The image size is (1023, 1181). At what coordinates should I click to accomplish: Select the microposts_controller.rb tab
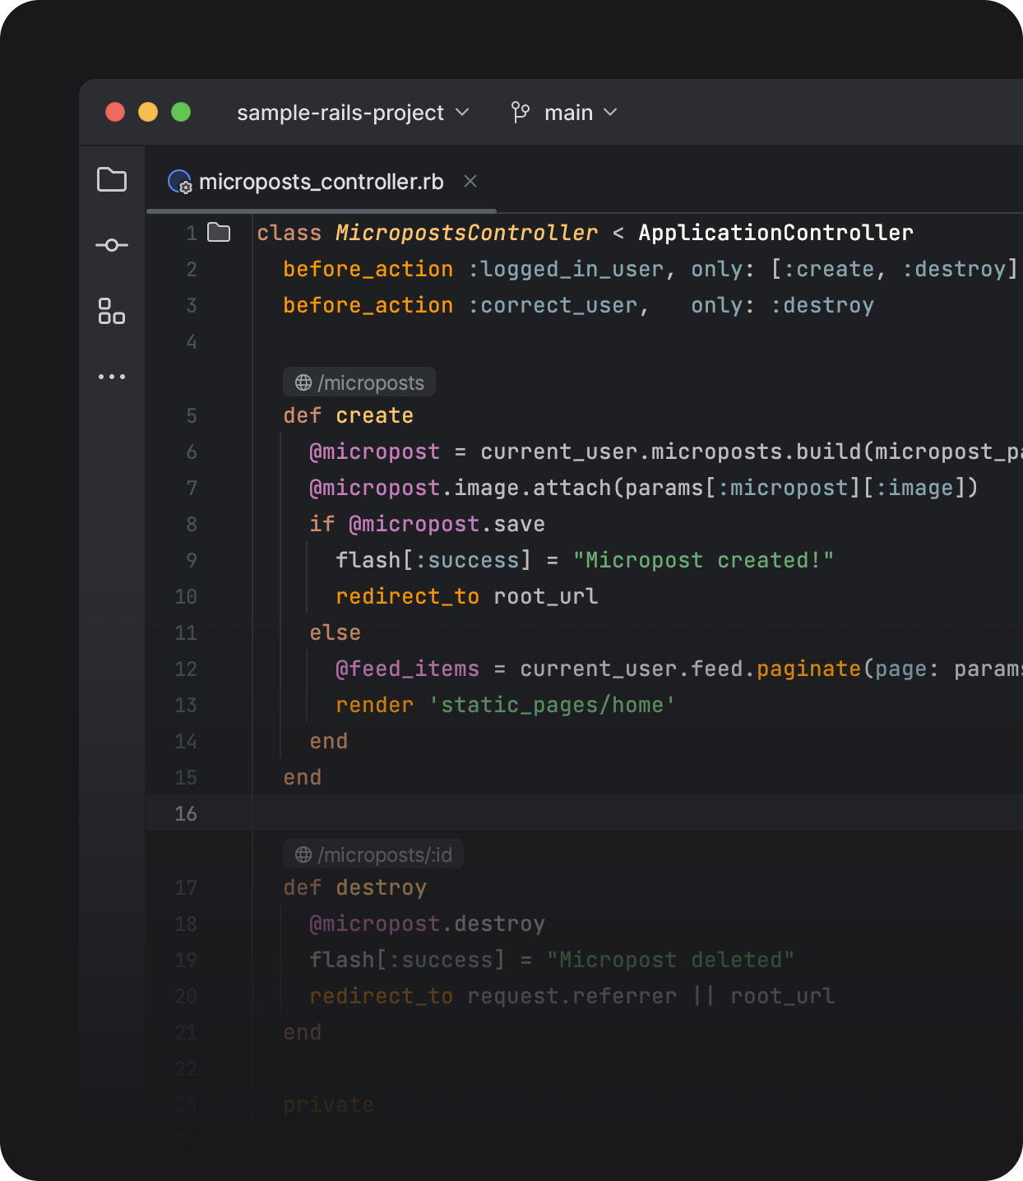click(x=321, y=182)
